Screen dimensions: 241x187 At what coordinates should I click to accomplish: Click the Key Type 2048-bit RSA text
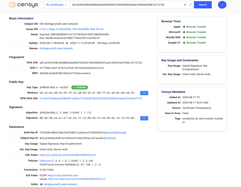tap(54, 87)
